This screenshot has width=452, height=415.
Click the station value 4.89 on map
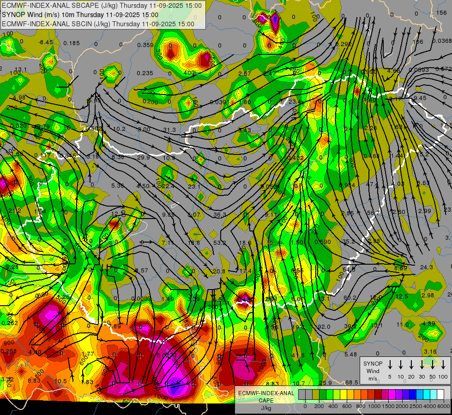coord(428,323)
